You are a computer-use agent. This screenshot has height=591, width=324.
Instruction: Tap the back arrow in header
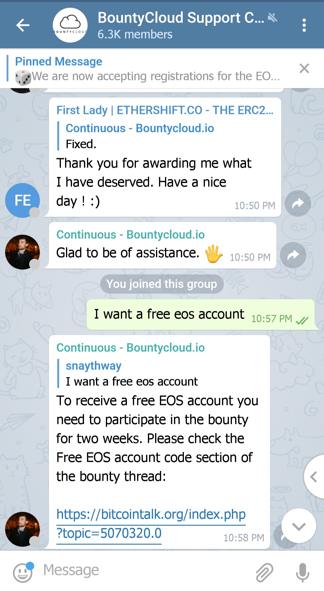coord(23,25)
